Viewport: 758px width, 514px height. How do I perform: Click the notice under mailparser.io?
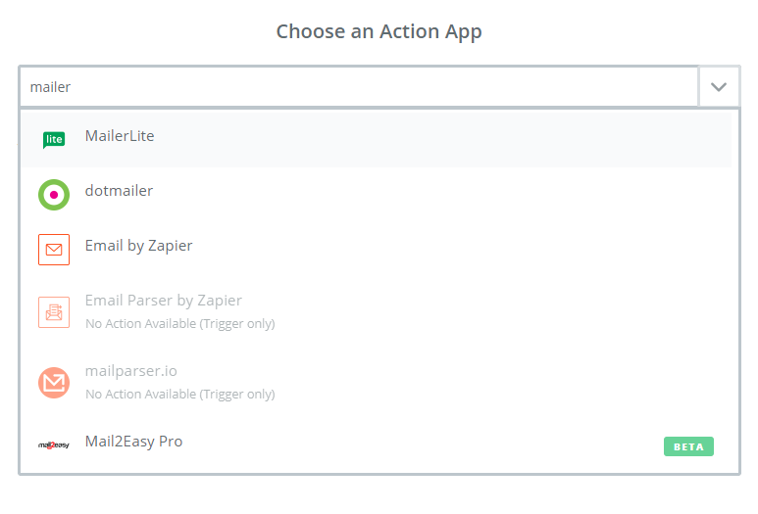180,394
